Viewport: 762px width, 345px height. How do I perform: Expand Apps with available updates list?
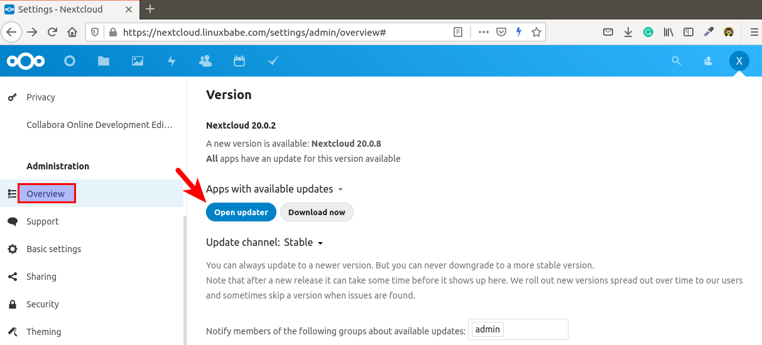click(x=340, y=189)
